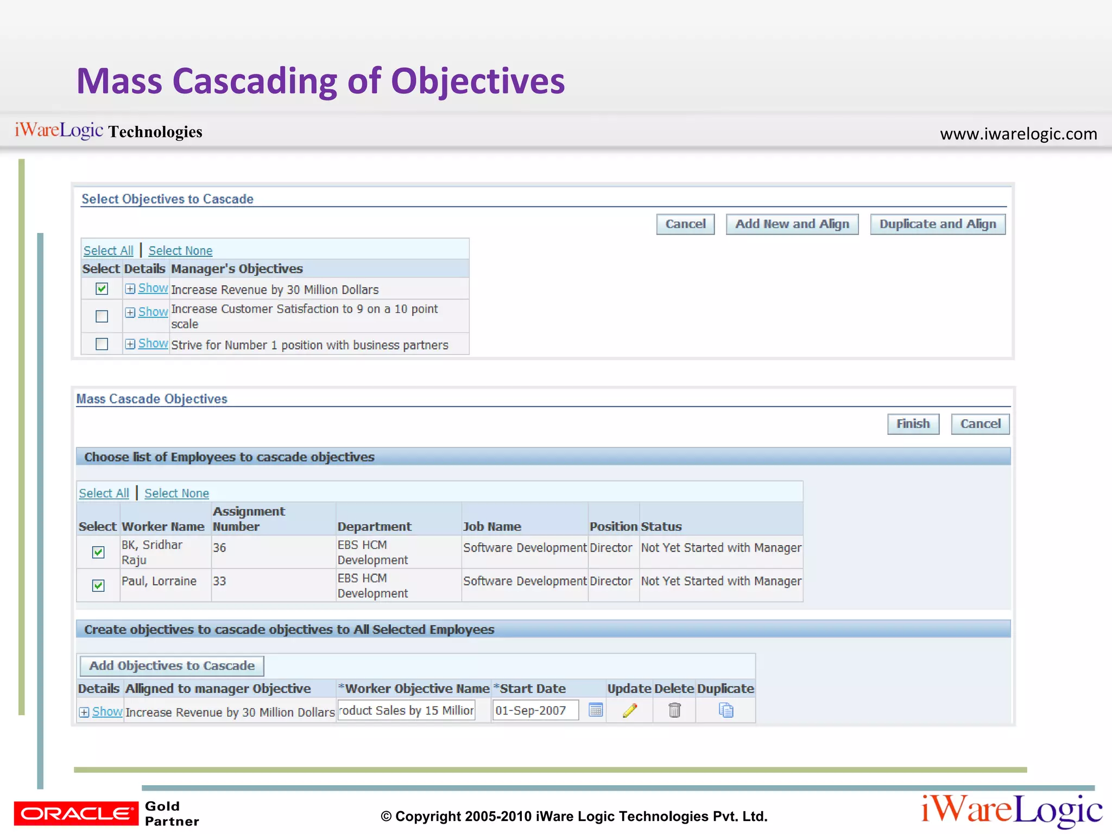Expand Show details for Customer Satisfaction objective
Viewport: 1112px width, 834px height.
[147, 312]
